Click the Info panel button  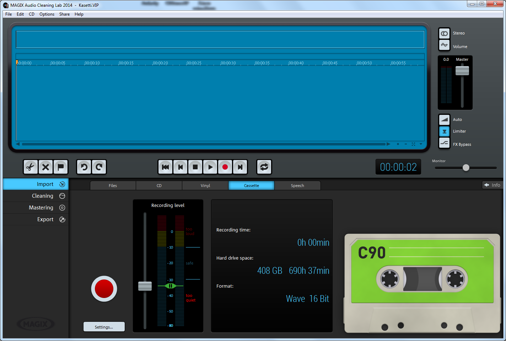pos(492,185)
